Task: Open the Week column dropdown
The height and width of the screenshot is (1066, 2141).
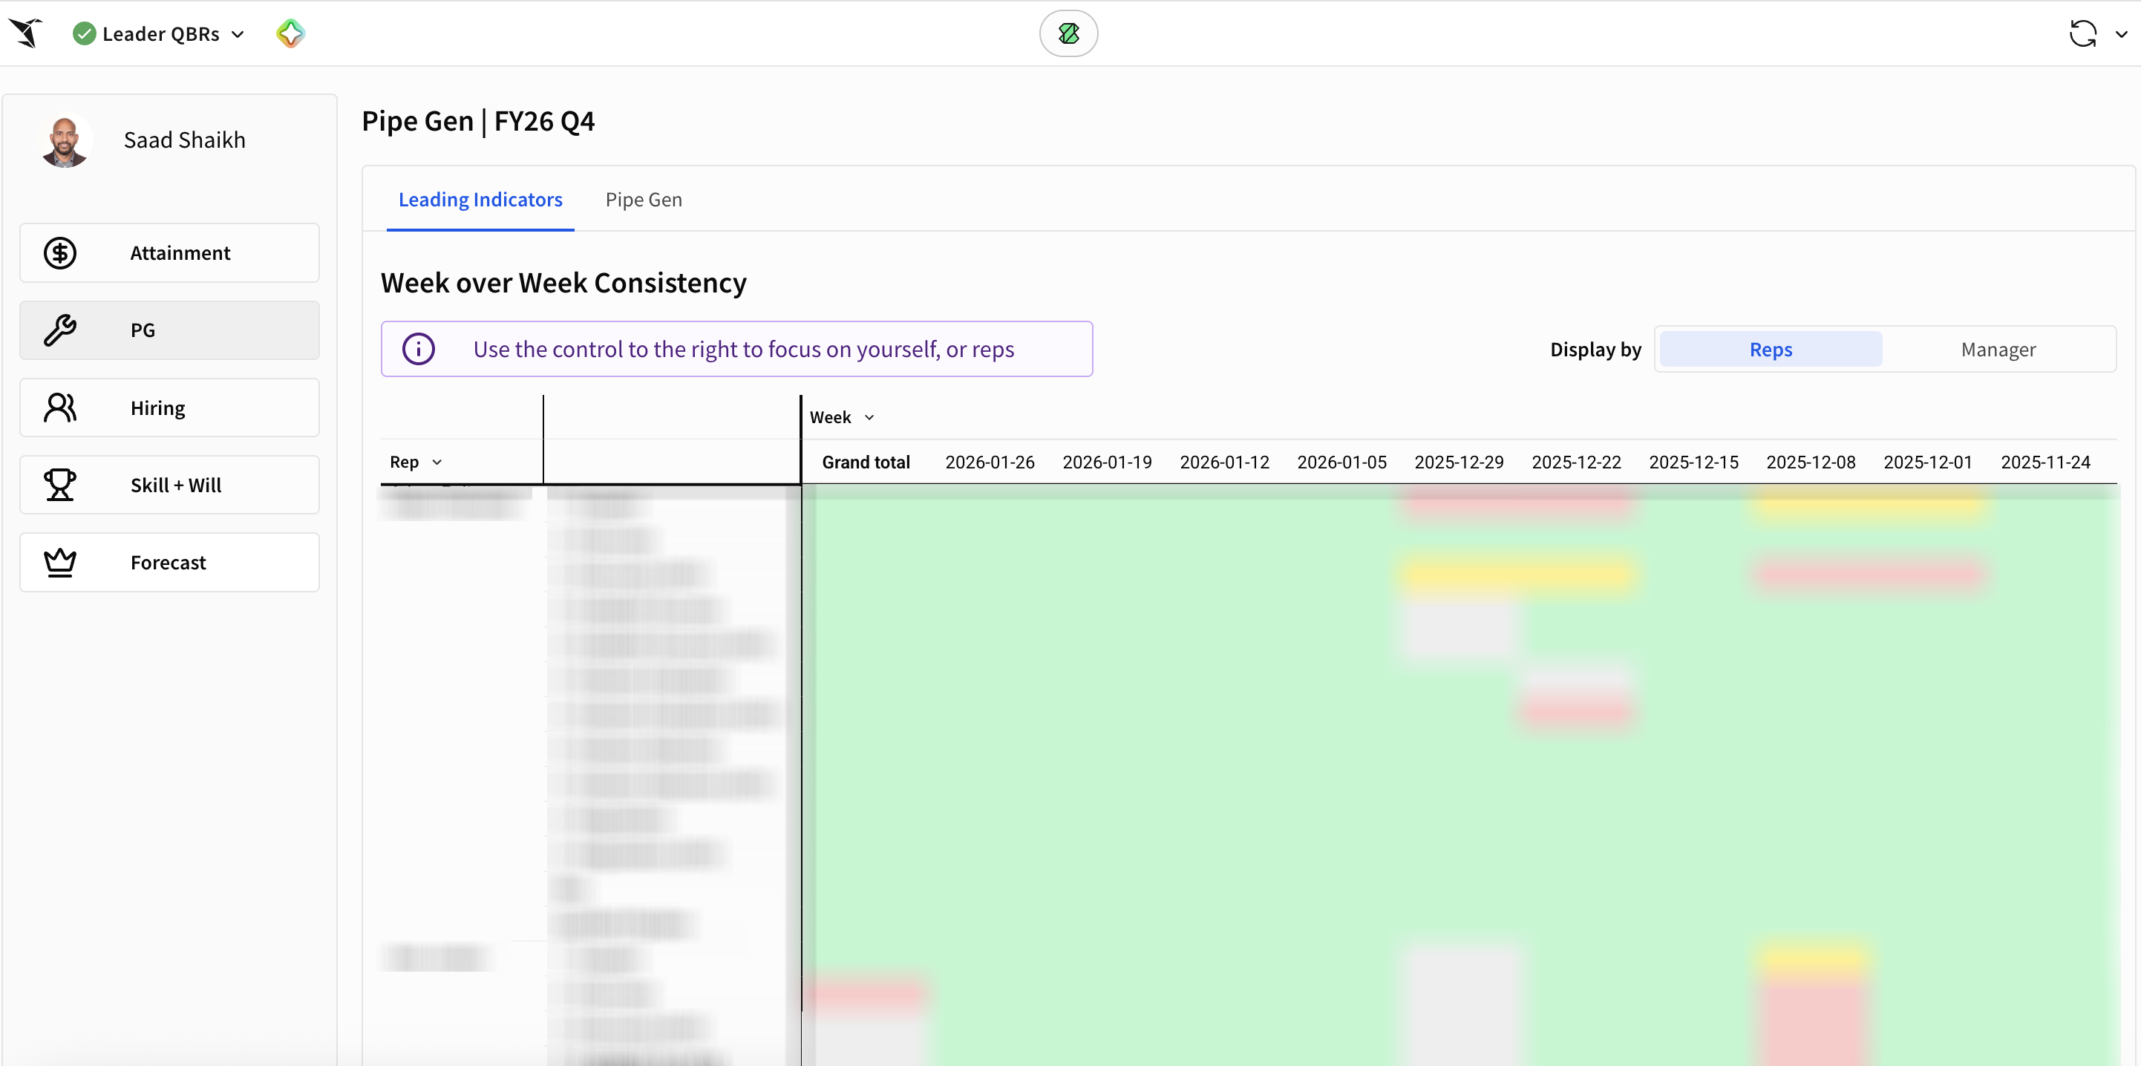Action: point(869,417)
